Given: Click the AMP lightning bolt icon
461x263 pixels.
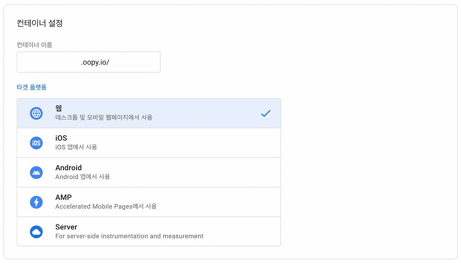Looking at the screenshot, I should point(36,202).
